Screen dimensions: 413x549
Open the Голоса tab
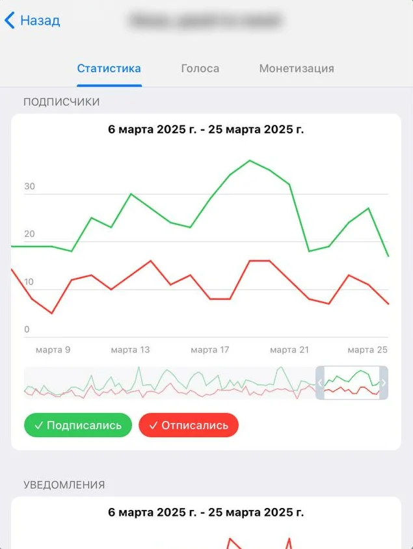(x=200, y=68)
